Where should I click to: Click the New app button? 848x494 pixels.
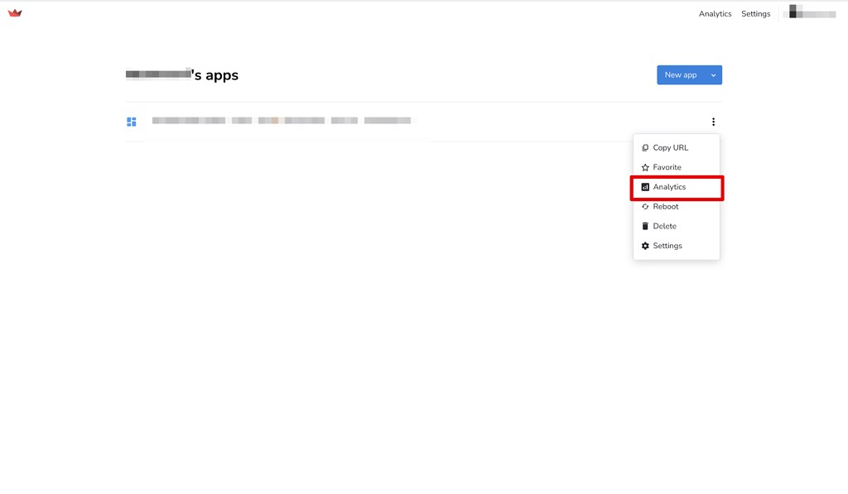click(679, 74)
